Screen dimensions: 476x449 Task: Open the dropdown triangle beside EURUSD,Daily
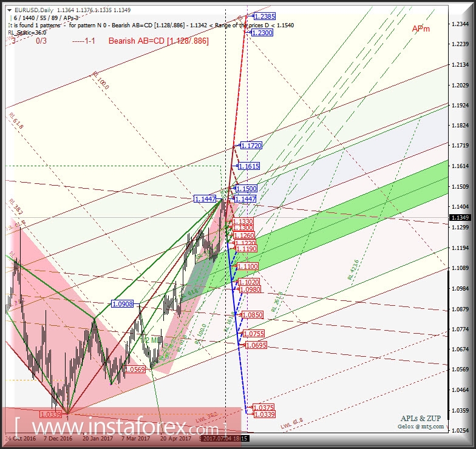(9, 10)
